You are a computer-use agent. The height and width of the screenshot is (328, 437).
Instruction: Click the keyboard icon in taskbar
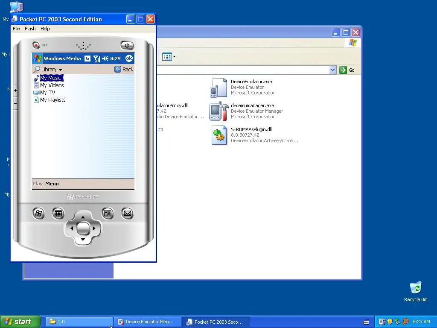point(366,322)
